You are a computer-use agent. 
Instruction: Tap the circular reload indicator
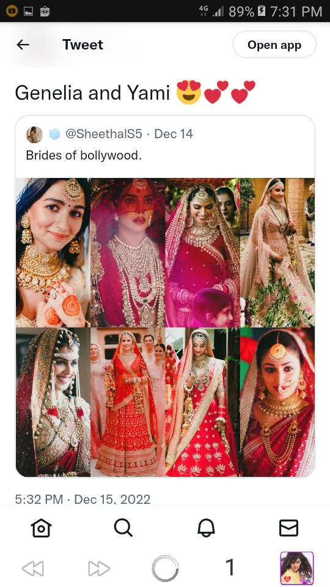click(165, 569)
